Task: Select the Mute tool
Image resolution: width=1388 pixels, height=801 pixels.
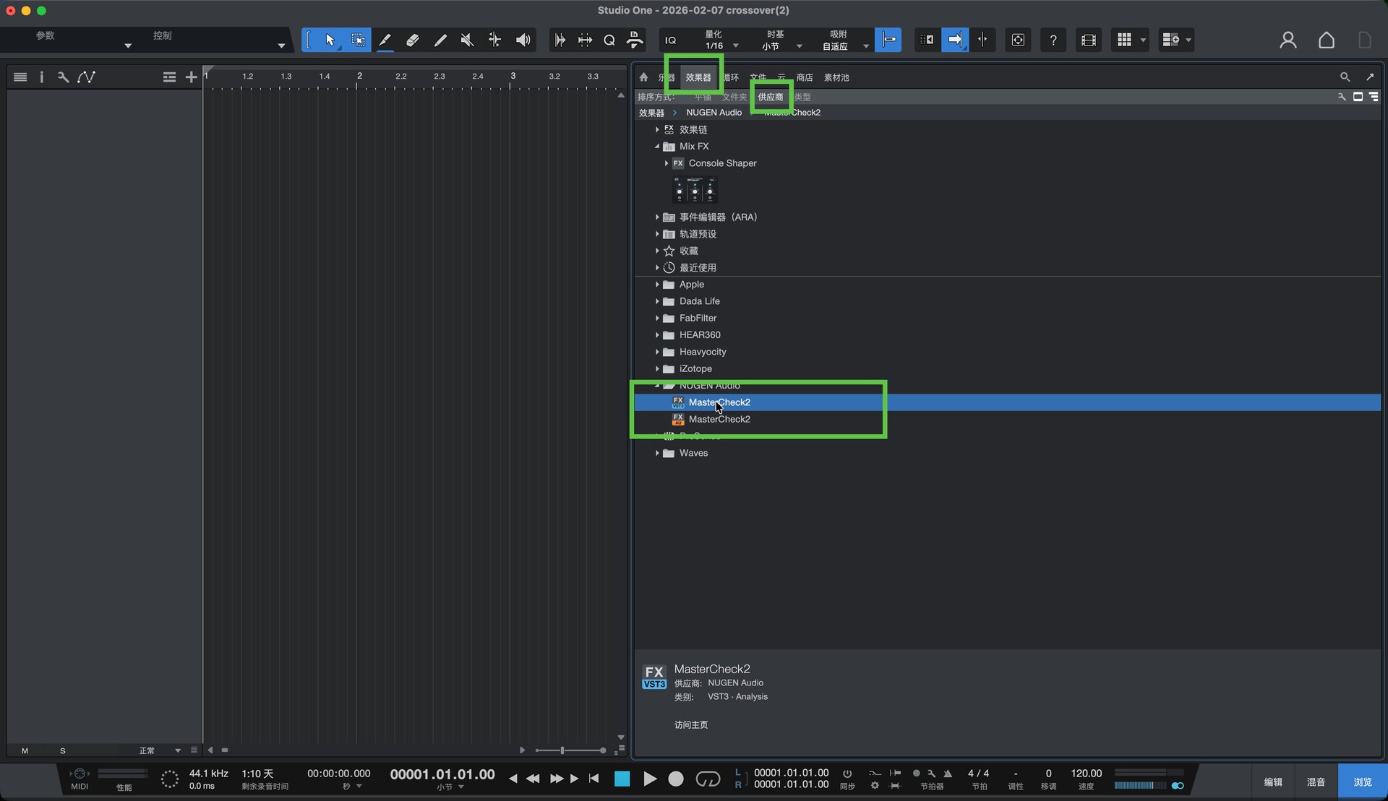Action: [467, 40]
